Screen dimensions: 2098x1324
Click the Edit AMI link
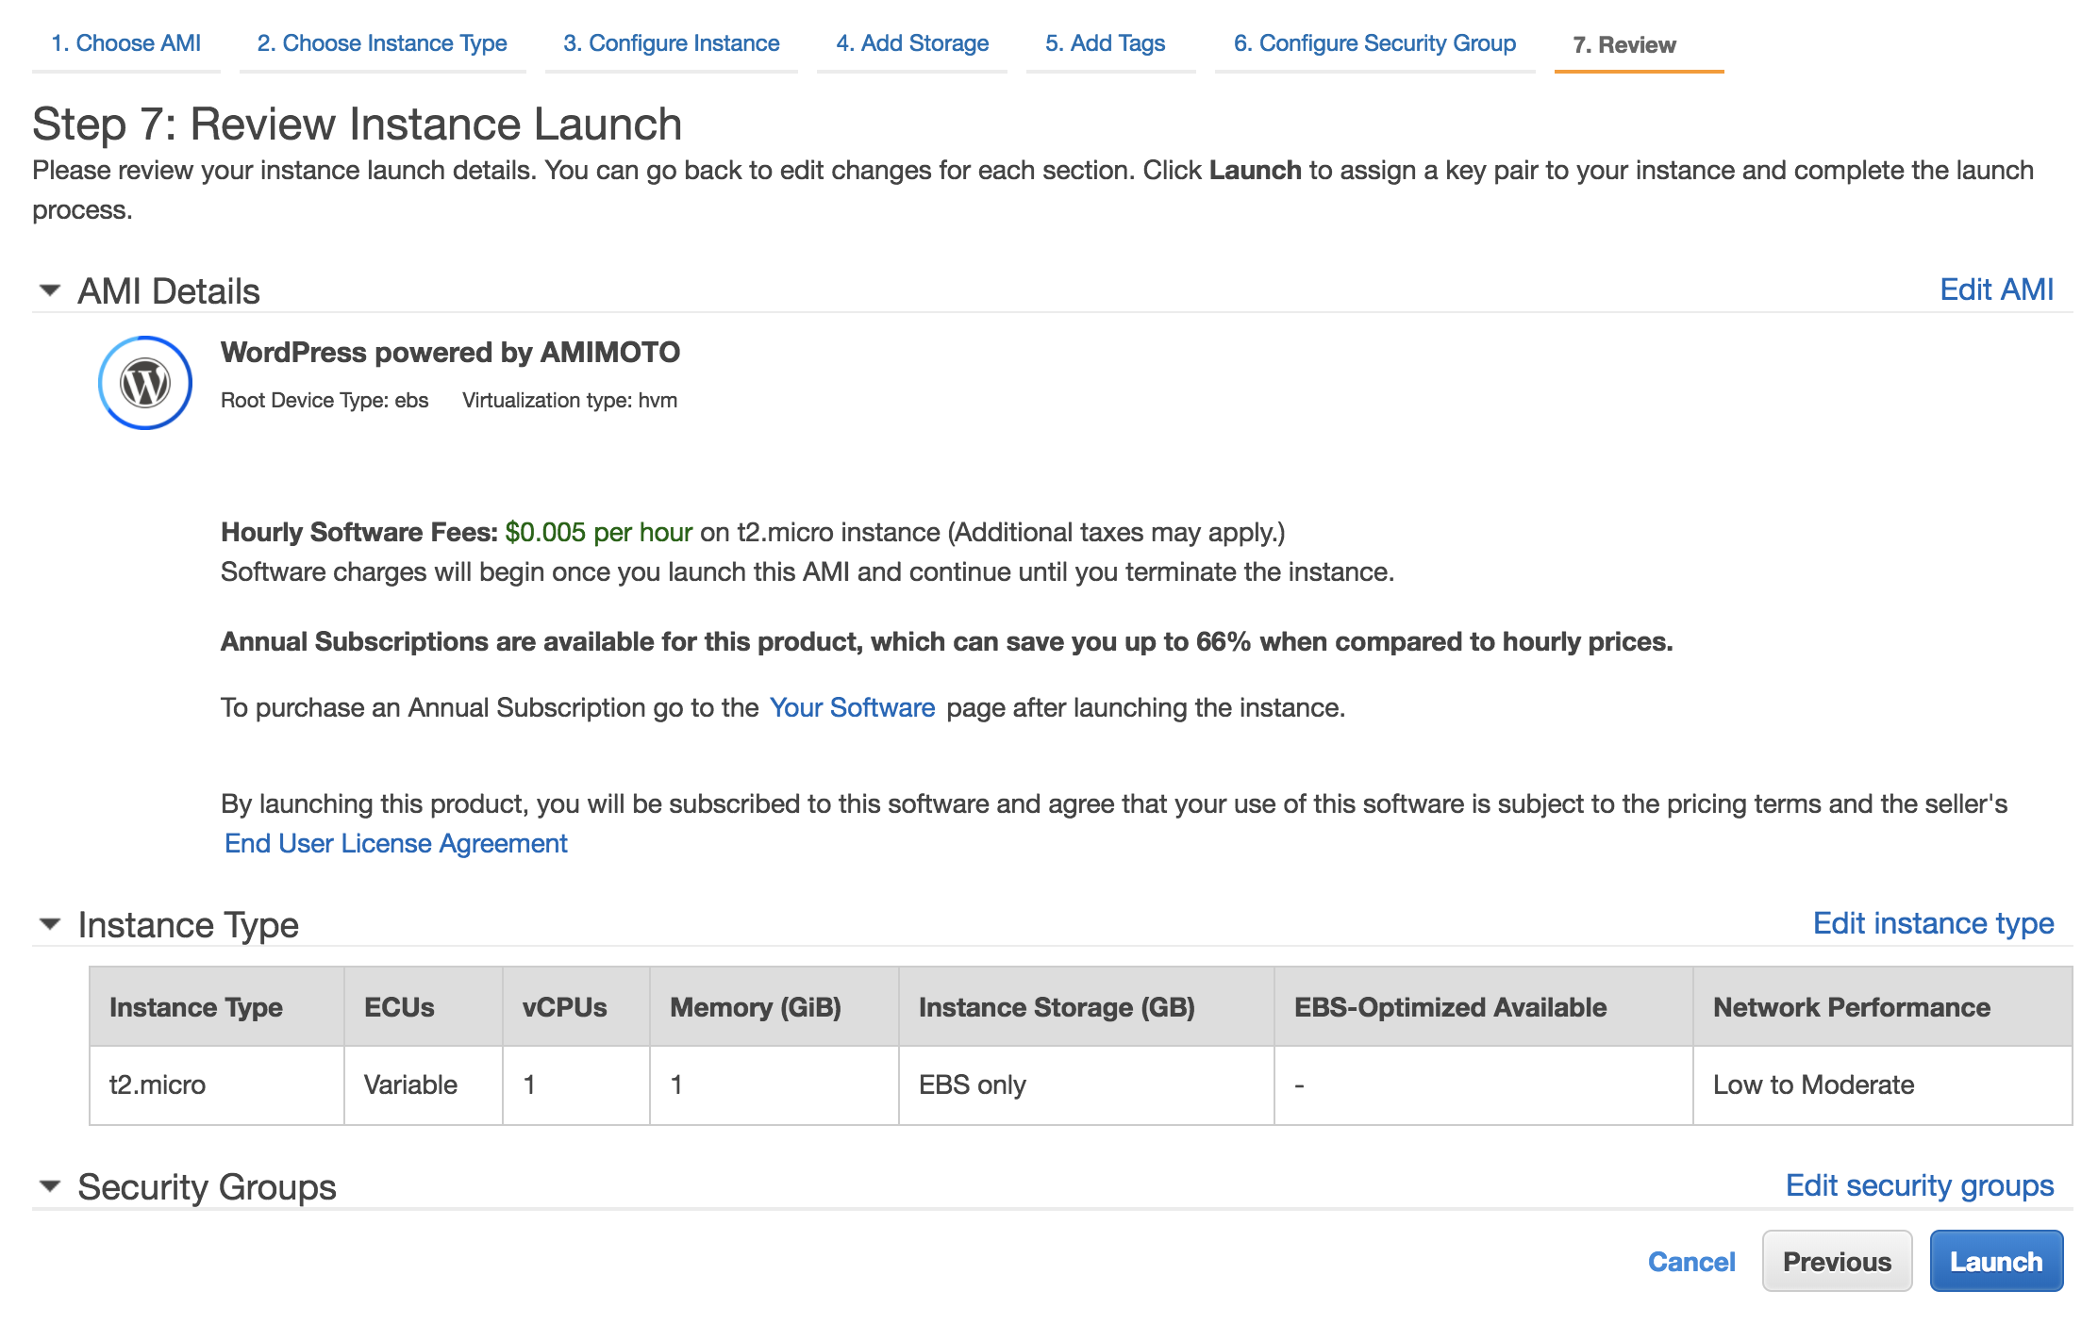[1996, 290]
